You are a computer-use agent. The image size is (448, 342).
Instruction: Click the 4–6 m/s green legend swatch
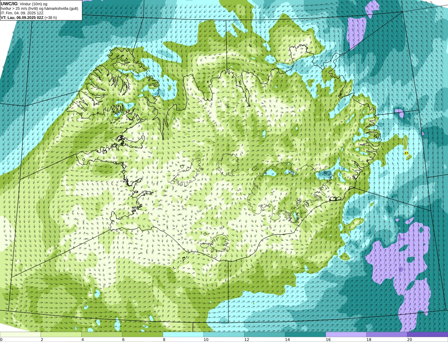pos(102,334)
